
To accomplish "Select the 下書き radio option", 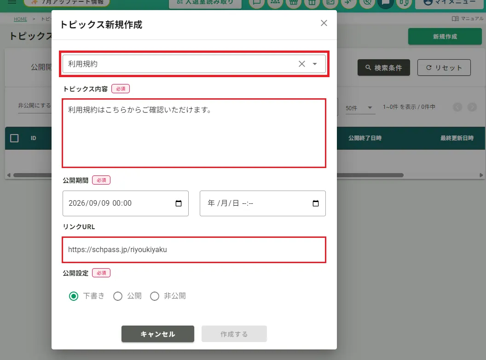I will click(x=74, y=296).
